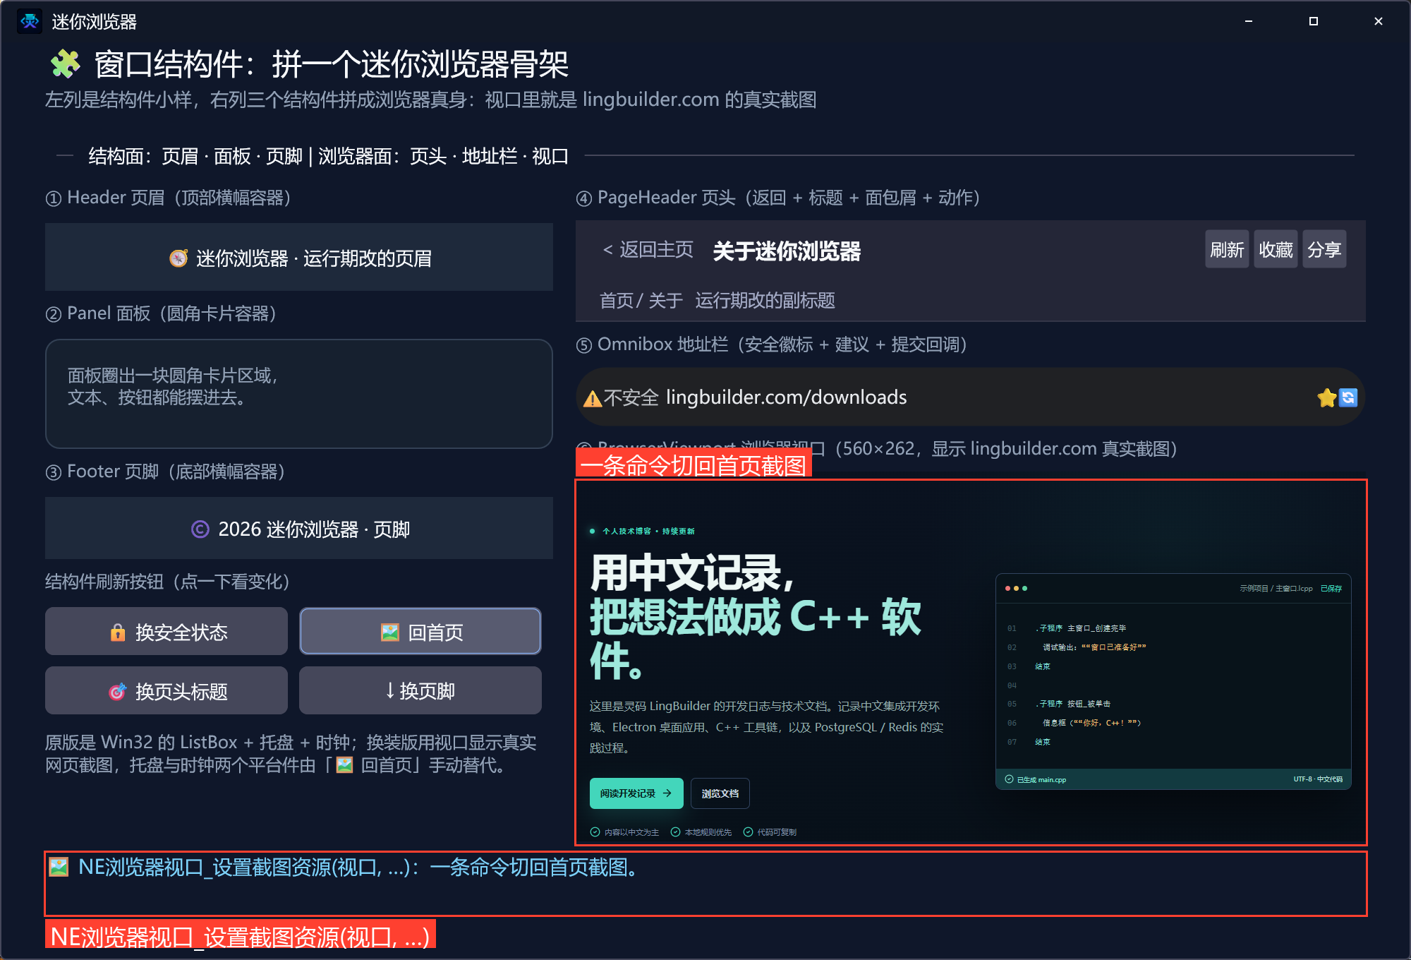1411x960 pixels.
Task: Click 已生成 main.cpp in the screenshot status bar
Action: click(x=1036, y=779)
